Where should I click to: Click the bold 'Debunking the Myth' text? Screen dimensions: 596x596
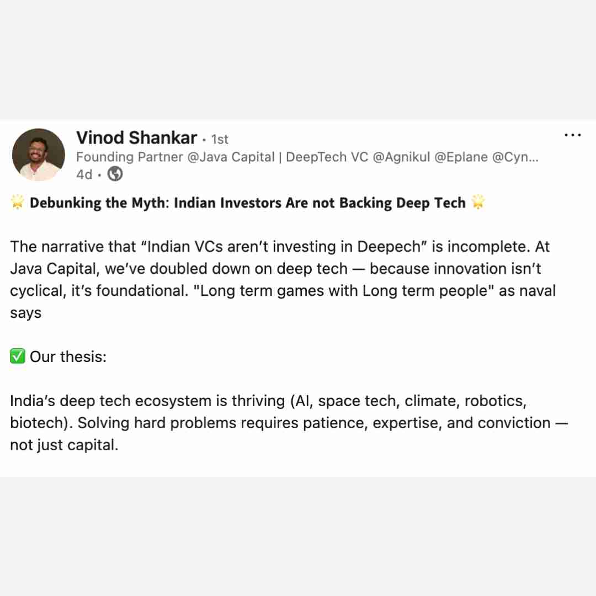(97, 203)
